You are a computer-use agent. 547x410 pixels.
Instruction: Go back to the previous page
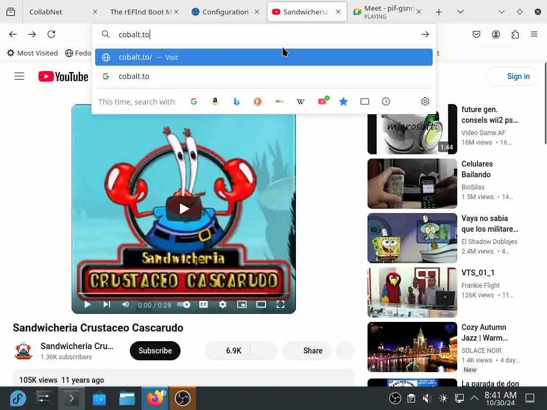click(13, 34)
